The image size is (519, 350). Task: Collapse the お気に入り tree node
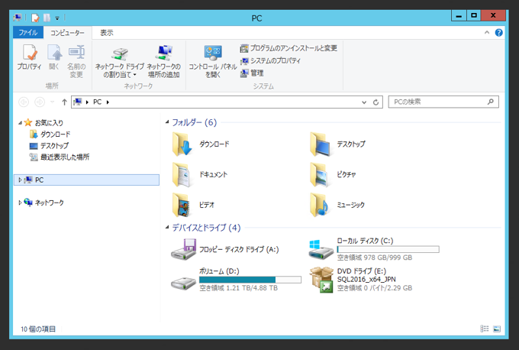coord(20,123)
